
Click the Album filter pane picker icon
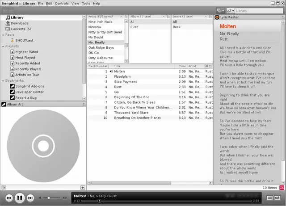coord(168,17)
